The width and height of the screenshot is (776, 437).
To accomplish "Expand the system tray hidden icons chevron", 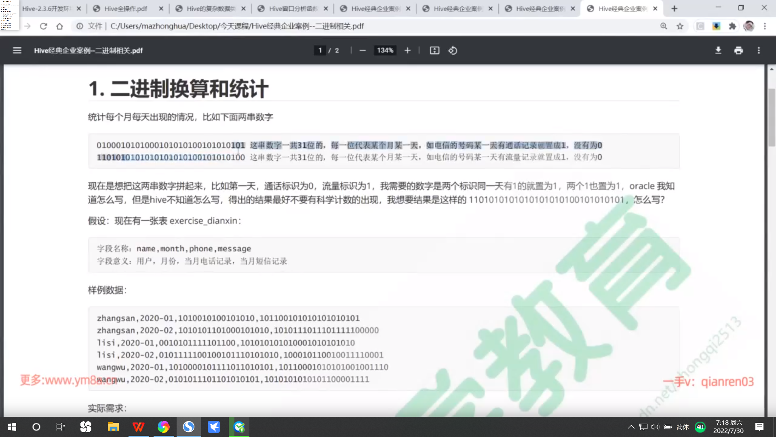I will [x=631, y=427].
